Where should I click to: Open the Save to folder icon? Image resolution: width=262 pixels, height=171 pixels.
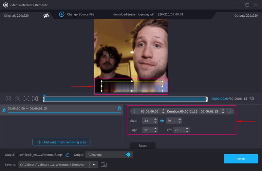pos(103,164)
